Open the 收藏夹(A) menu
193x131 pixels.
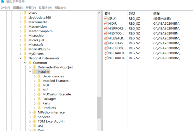[x=45, y=8]
